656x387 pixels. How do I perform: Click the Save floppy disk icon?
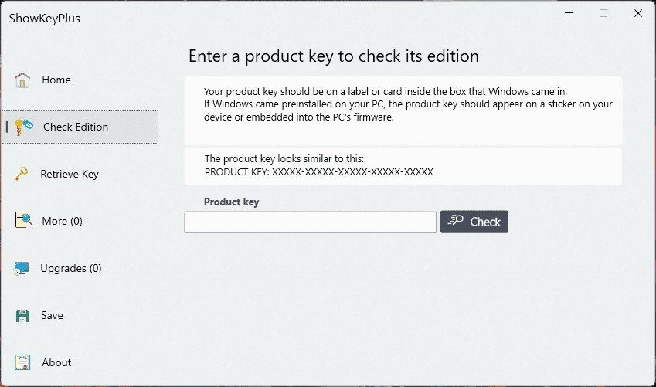(22, 315)
